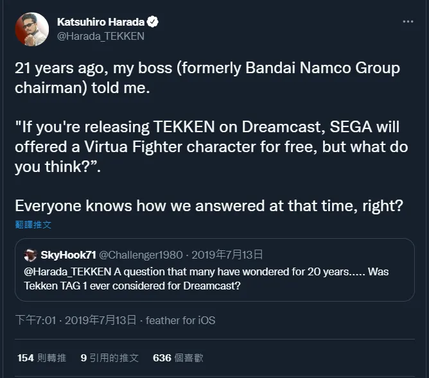
Task: Click the translate tweet link
Action: 33,225
